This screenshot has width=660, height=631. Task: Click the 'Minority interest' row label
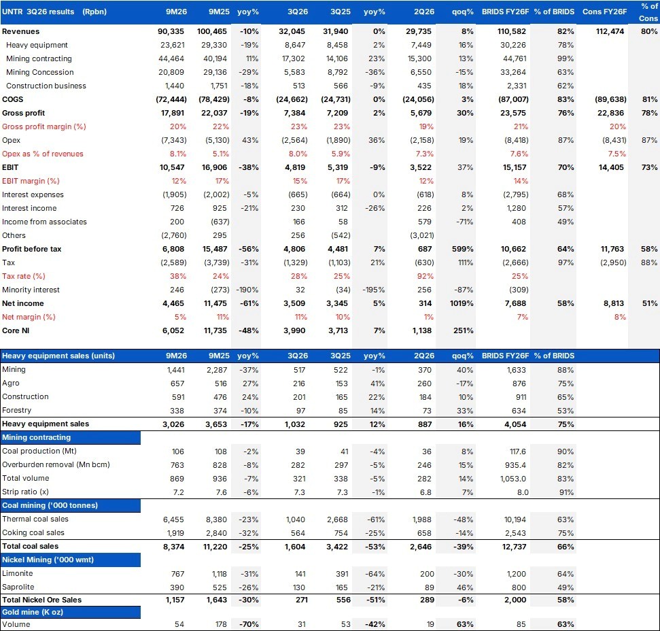click(x=31, y=290)
